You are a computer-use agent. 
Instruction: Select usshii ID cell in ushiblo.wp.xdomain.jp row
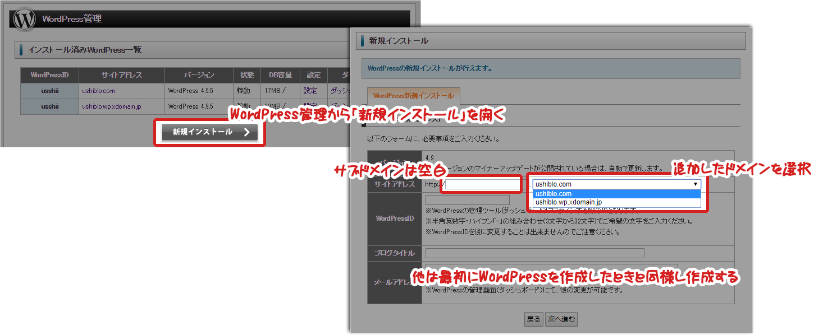[49, 106]
